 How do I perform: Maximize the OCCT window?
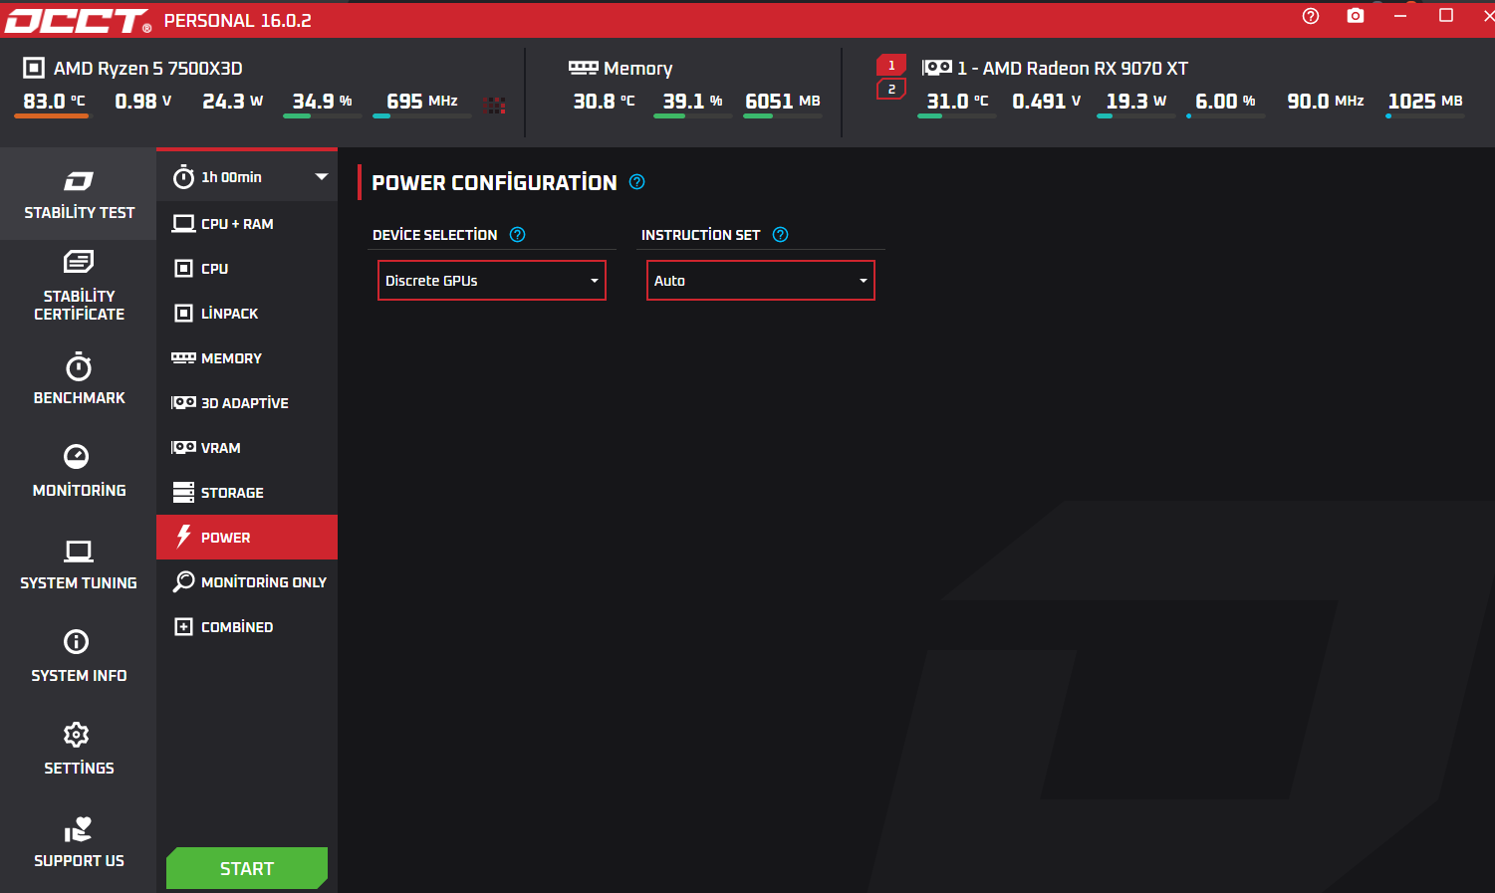[x=1446, y=16]
